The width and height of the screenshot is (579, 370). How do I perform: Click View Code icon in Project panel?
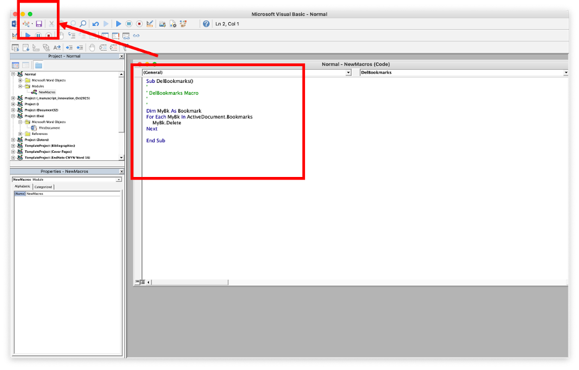pyautogui.click(x=15, y=65)
